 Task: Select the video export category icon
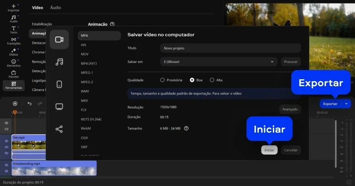pos(59,39)
